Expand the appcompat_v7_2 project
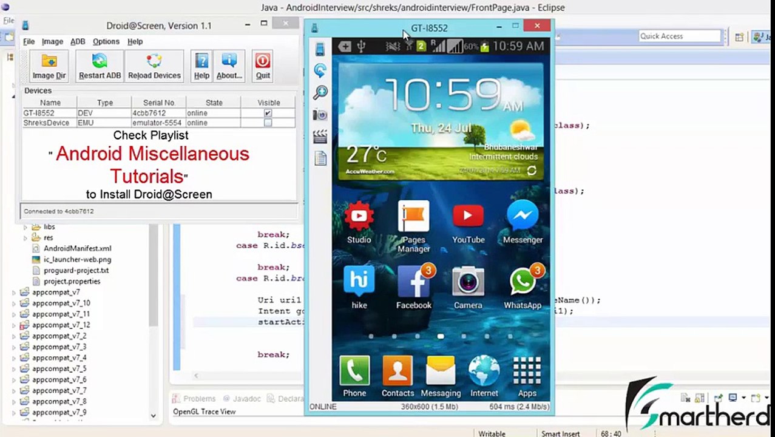This screenshot has width=775, height=437. point(14,336)
